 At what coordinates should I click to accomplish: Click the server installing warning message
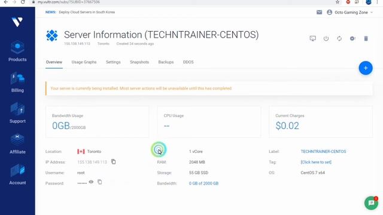tap(141, 88)
